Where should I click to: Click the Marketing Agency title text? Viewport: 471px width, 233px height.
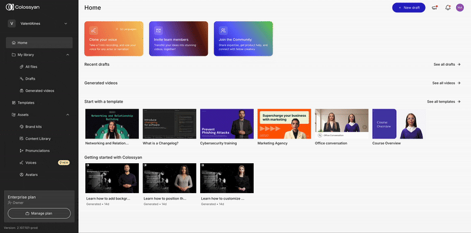tap(273, 143)
